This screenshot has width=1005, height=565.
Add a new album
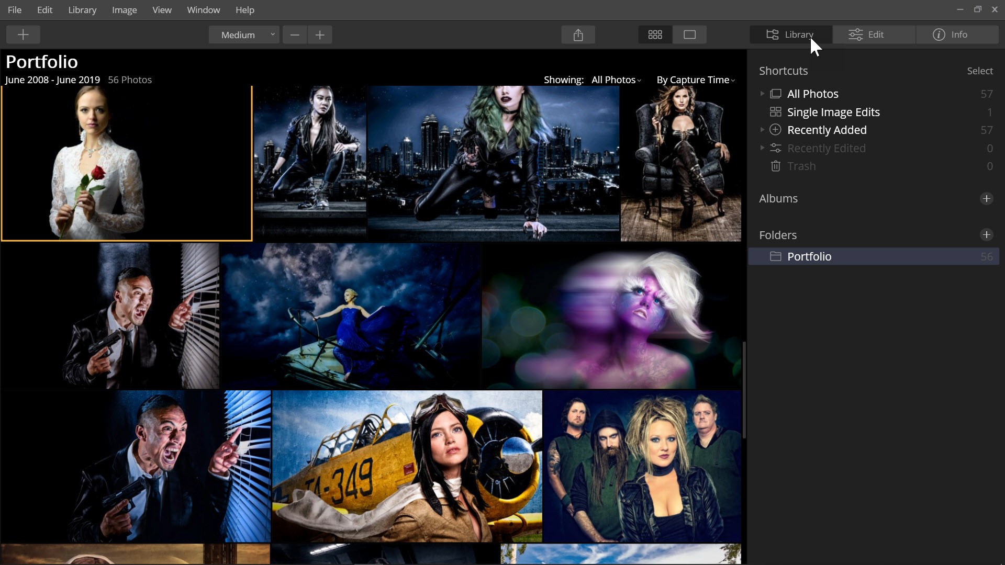(x=986, y=199)
